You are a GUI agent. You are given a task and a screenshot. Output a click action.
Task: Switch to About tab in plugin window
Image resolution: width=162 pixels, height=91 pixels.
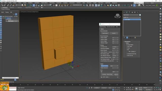(117, 27)
